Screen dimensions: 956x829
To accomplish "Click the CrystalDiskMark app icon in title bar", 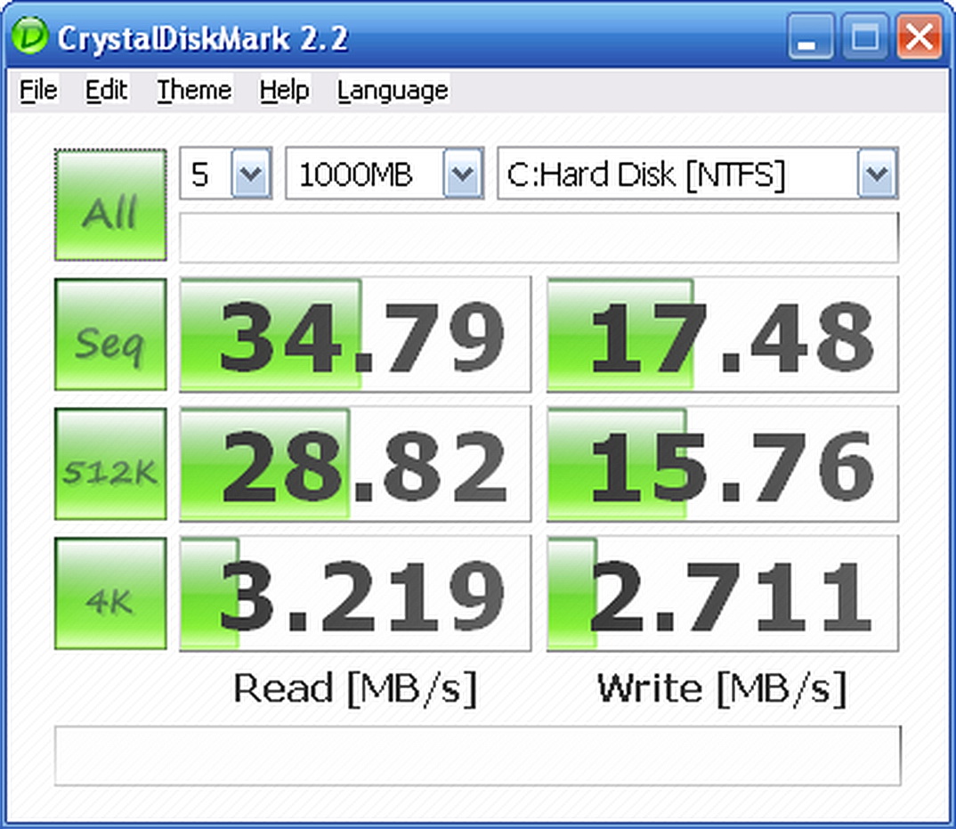I will pyautogui.click(x=28, y=36).
